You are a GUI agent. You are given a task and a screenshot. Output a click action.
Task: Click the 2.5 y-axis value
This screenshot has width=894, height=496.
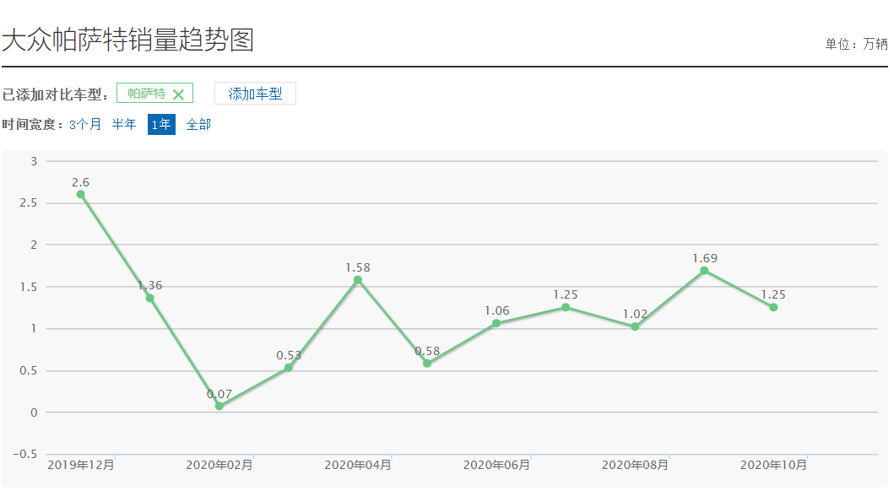click(29, 202)
